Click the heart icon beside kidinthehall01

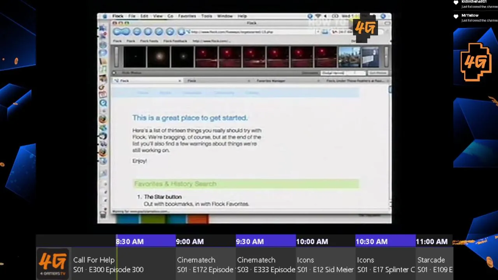pyautogui.click(x=456, y=3)
